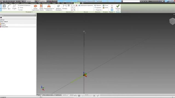Screen dimensions: 175x98
Task: Open the Vault ribbon tab
Action: coord(63,3)
